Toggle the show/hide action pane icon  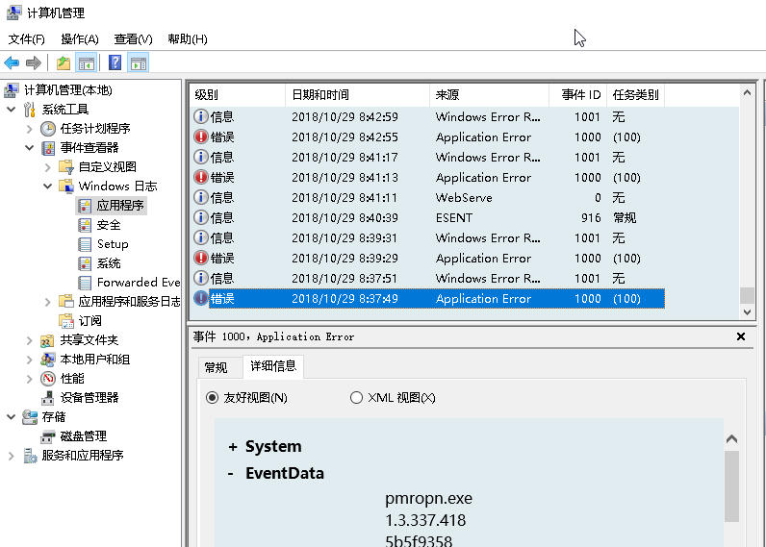[139, 62]
